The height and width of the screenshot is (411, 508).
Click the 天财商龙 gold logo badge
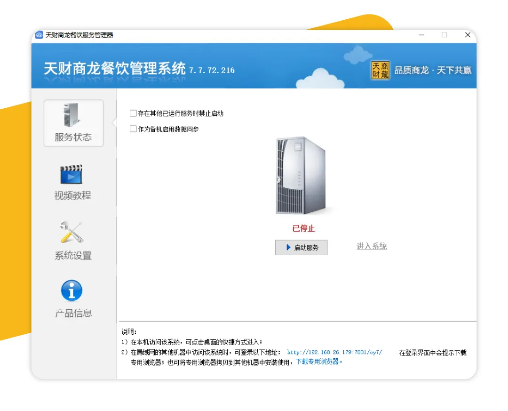(x=381, y=70)
